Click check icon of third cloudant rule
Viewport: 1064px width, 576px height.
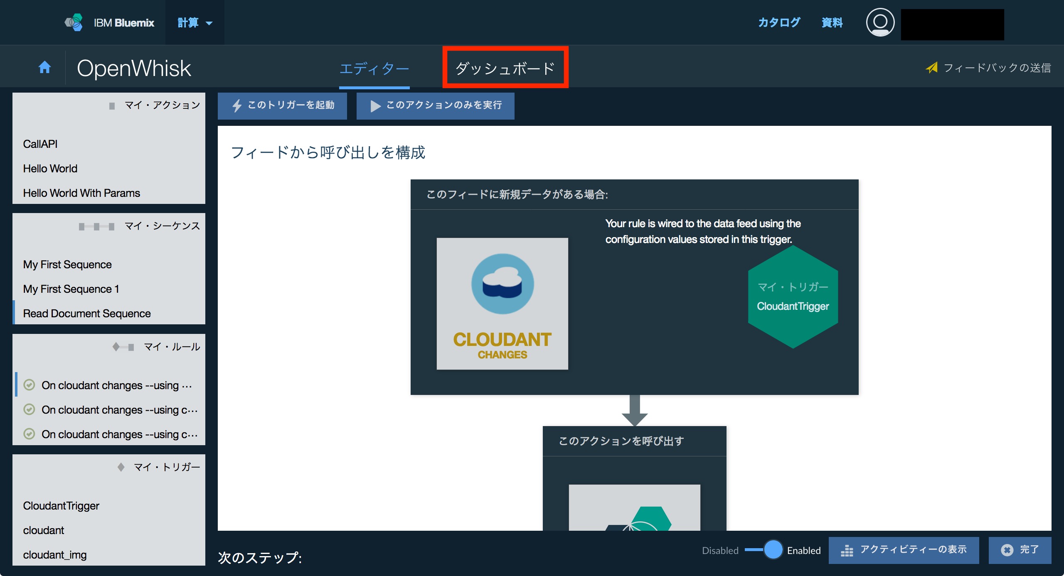(x=29, y=434)
